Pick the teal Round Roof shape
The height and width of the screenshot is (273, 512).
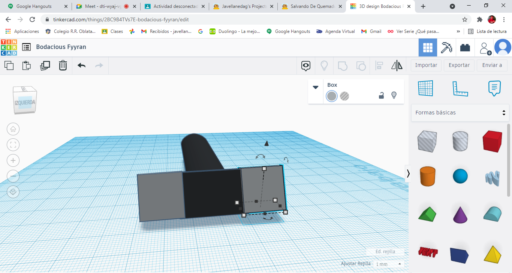coord(492,214)
